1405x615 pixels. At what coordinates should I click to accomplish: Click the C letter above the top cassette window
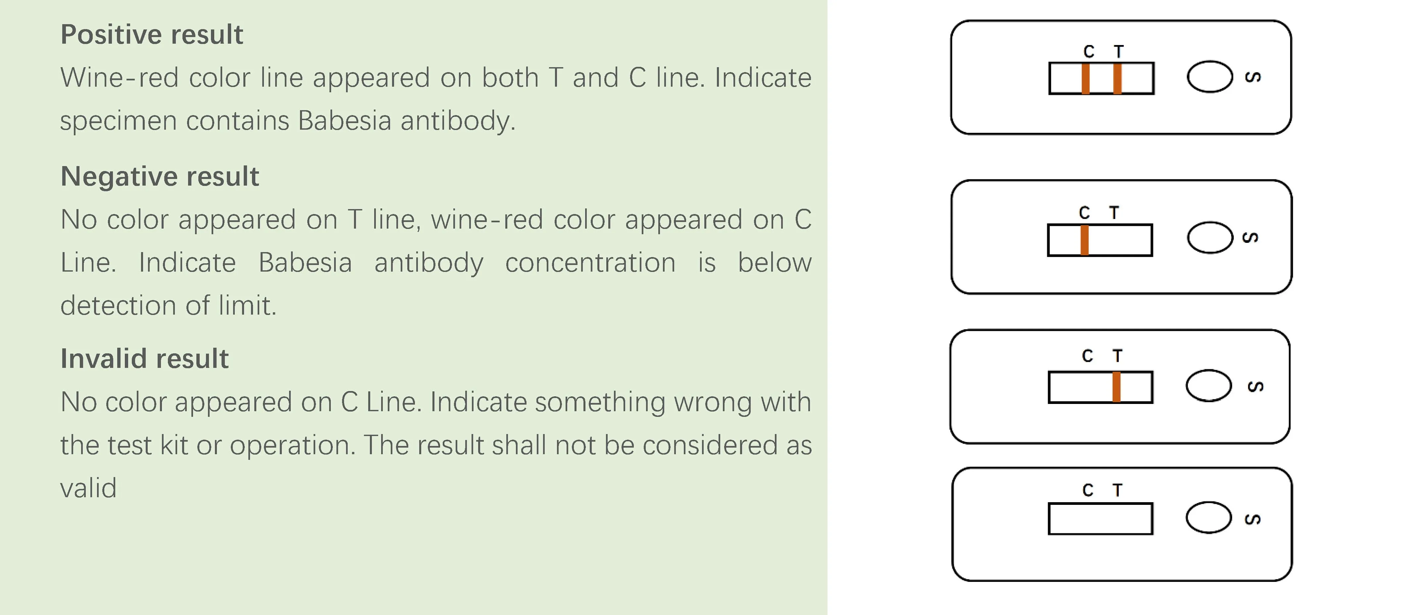pyautogui.click(x=1089, y=52)
